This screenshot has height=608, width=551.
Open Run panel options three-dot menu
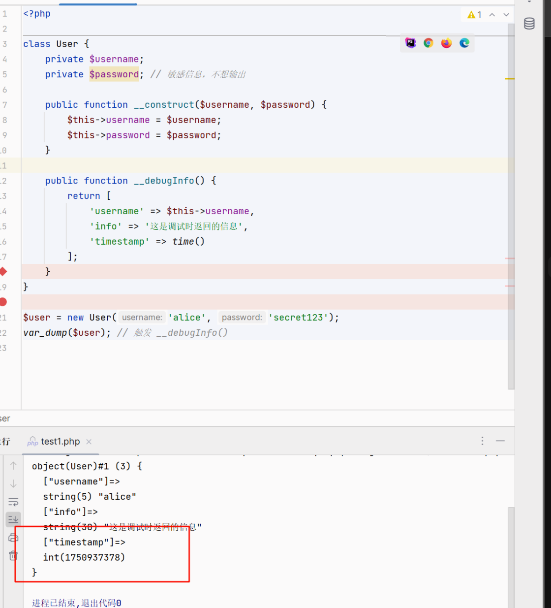point(482,441)
